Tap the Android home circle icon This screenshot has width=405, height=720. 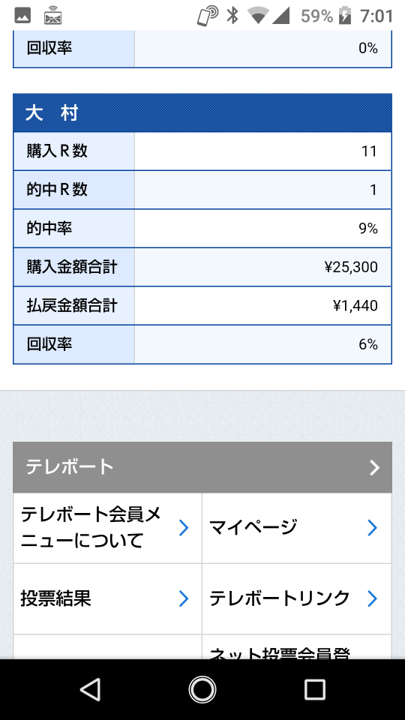point(202,690)
